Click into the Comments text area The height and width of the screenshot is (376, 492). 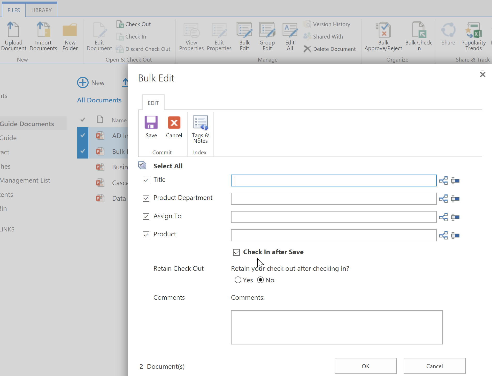click(337, 327)
